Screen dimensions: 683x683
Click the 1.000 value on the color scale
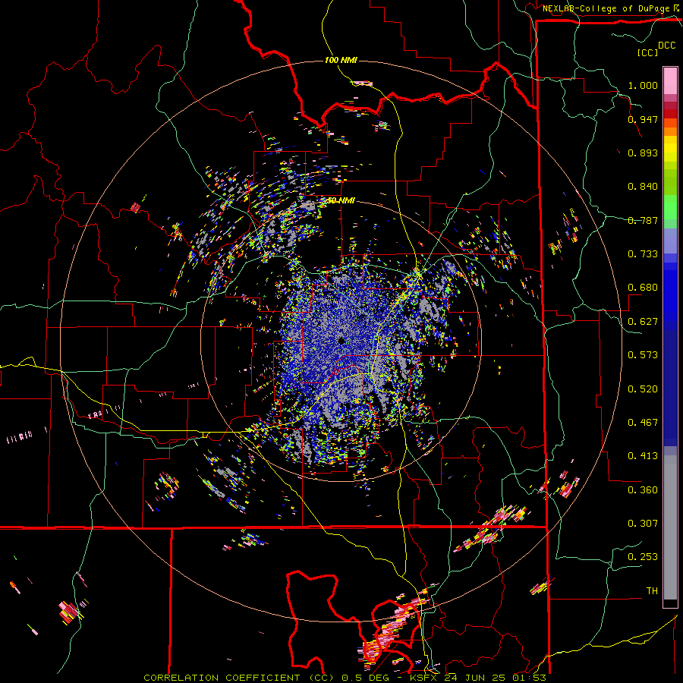coord(643,85)
